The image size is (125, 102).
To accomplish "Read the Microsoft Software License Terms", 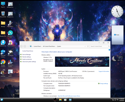I will coord(69,96).
